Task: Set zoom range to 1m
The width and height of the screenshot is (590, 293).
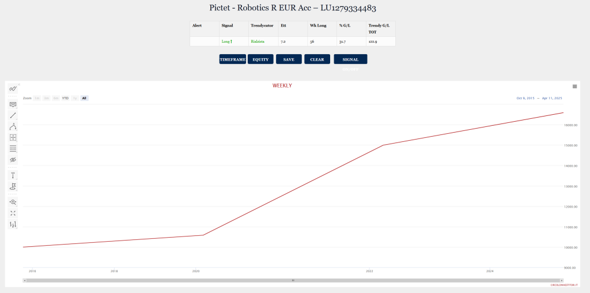Action: 37,98
